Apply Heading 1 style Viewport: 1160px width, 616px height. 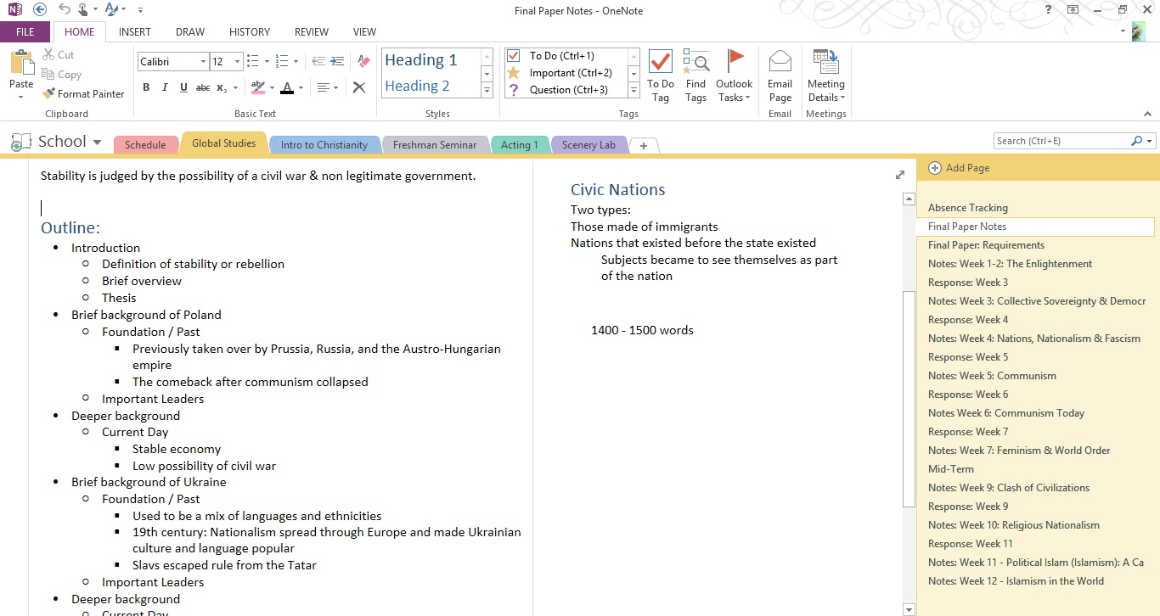(431, 60)
